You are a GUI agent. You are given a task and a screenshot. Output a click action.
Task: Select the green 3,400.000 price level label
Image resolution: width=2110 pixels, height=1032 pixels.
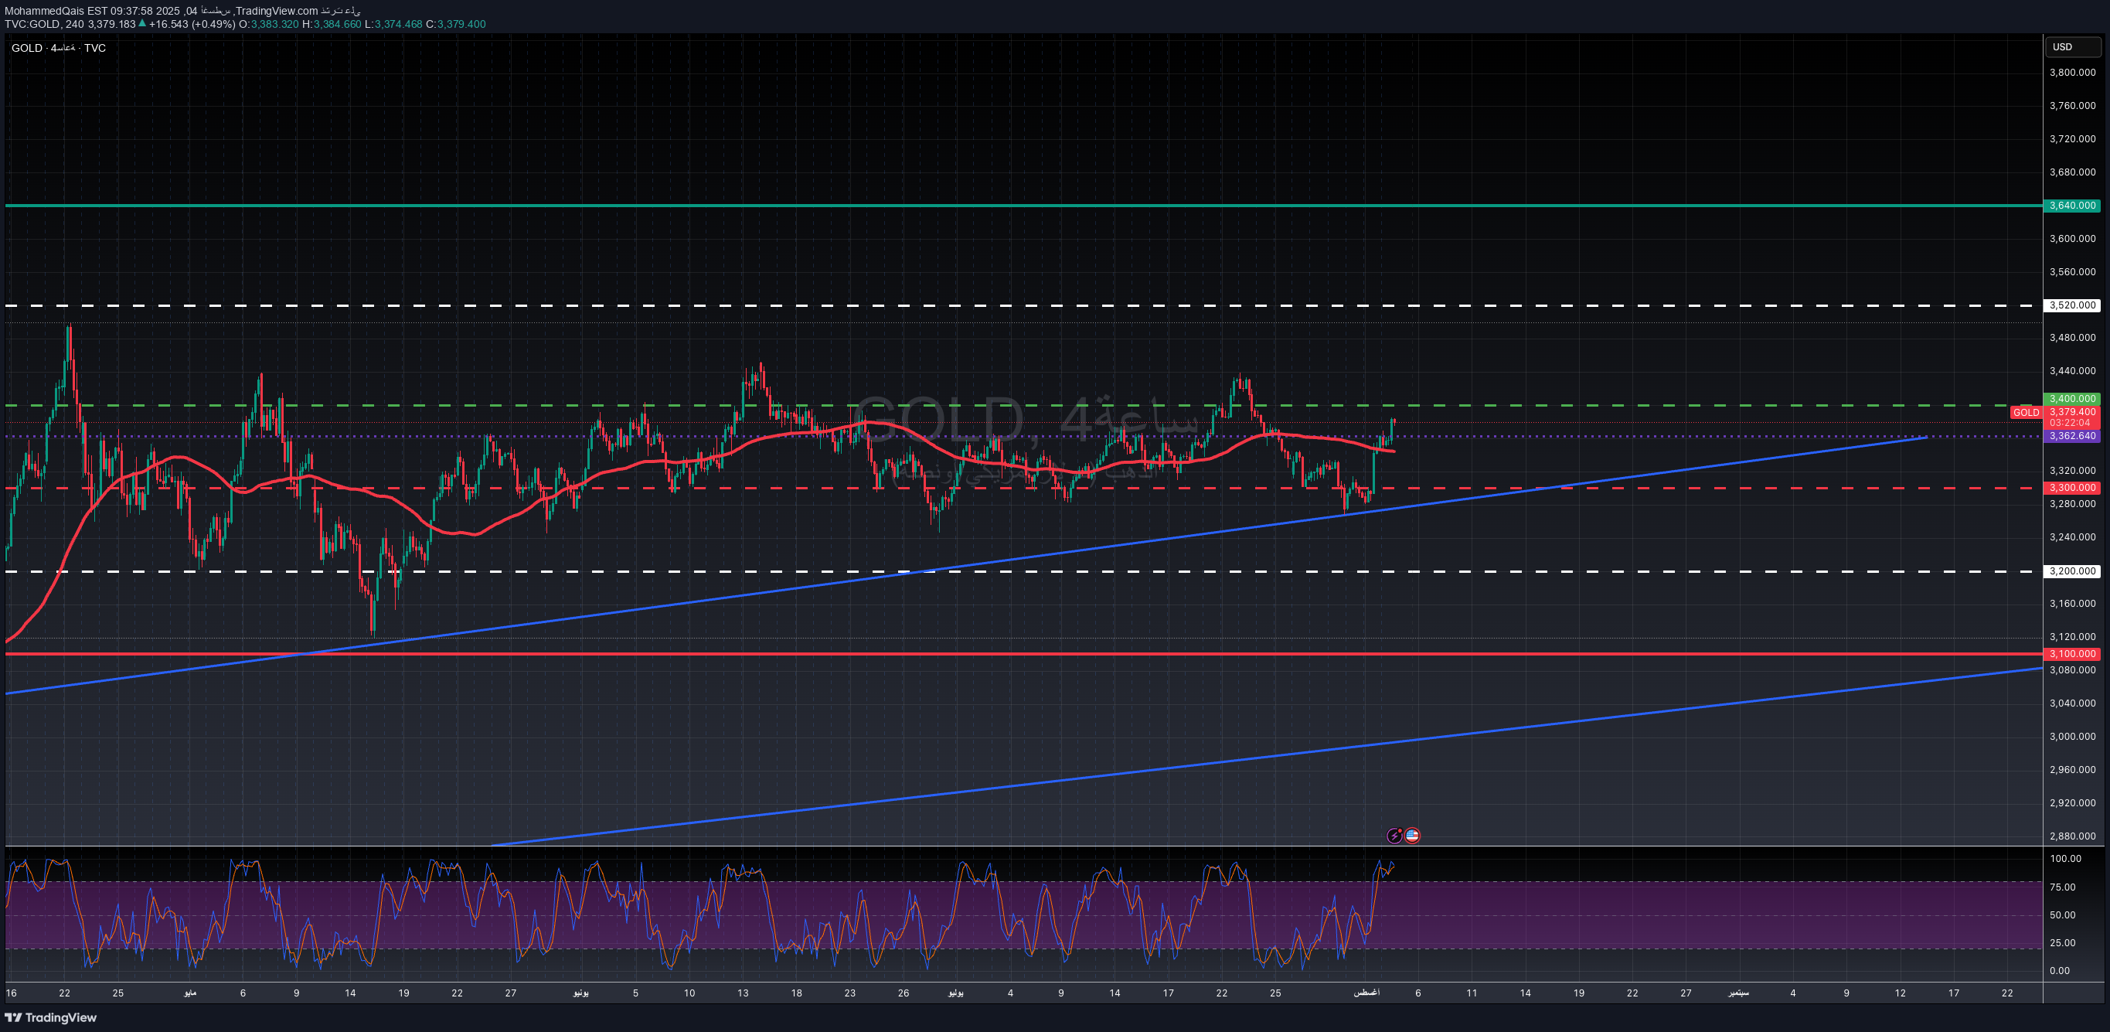2072,399
